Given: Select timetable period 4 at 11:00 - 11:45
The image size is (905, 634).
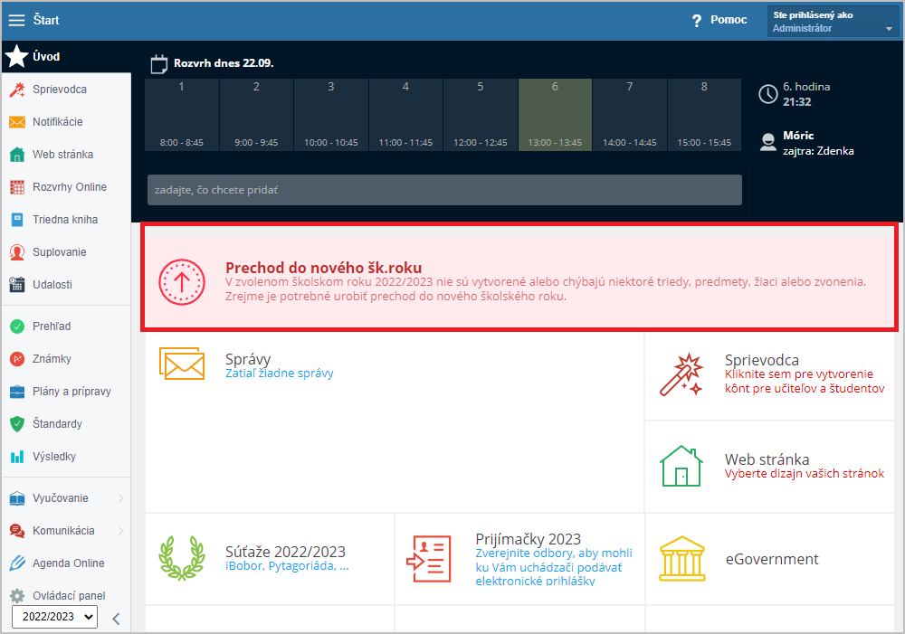Looking at the screenshot, I should 405,115.
